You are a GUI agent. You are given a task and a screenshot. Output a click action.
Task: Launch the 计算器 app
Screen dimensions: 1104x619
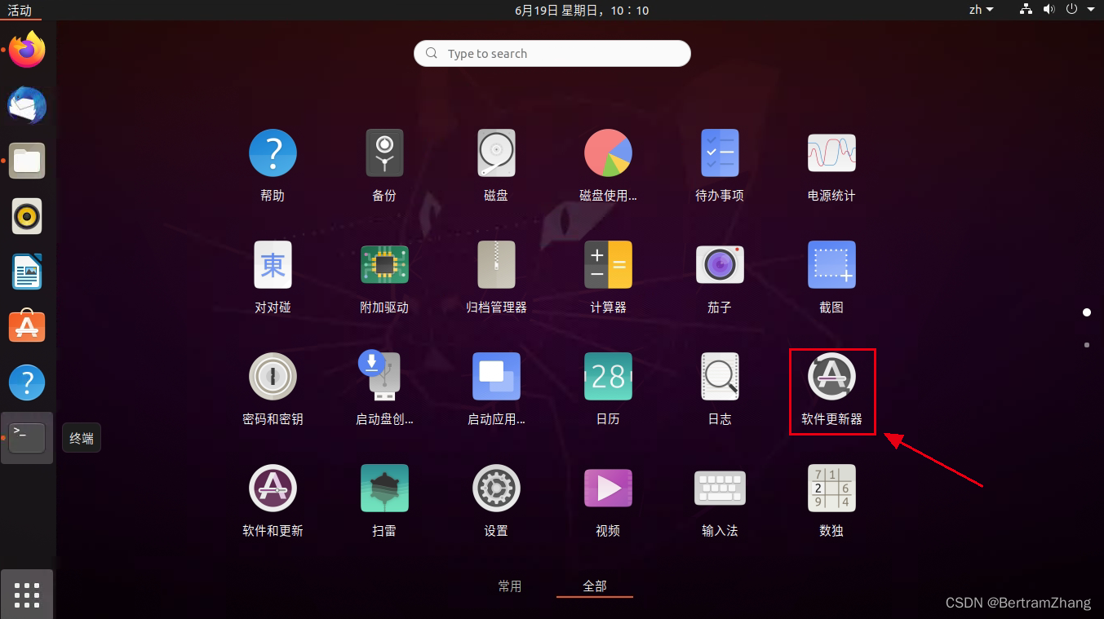pos(608,277)
